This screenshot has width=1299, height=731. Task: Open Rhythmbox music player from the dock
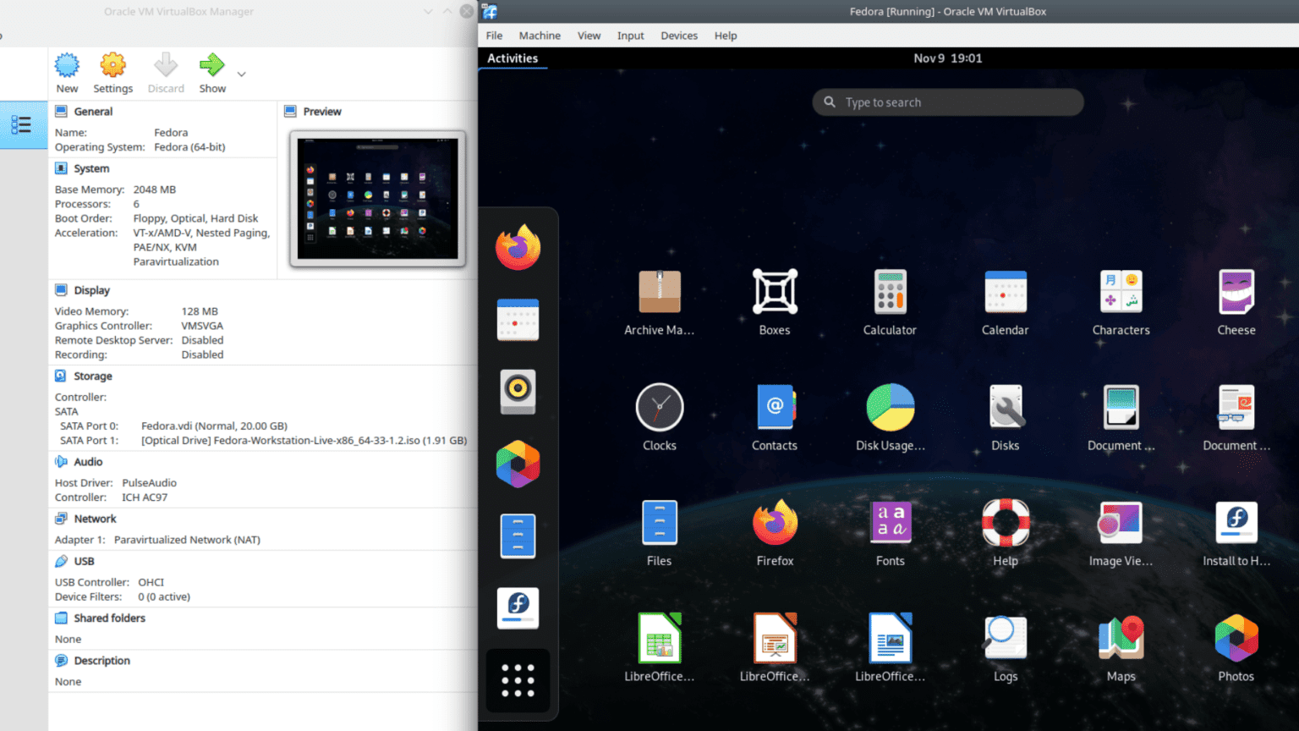(518, 393)
